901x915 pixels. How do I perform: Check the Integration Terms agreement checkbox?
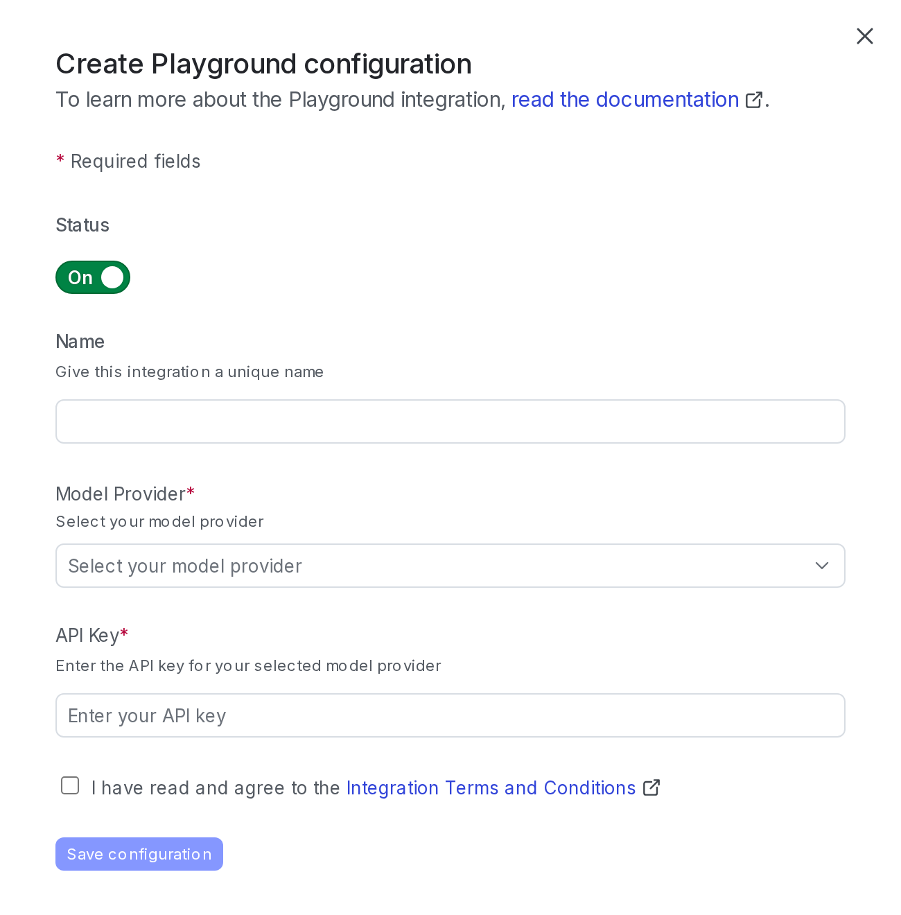[x=70, y=785]
